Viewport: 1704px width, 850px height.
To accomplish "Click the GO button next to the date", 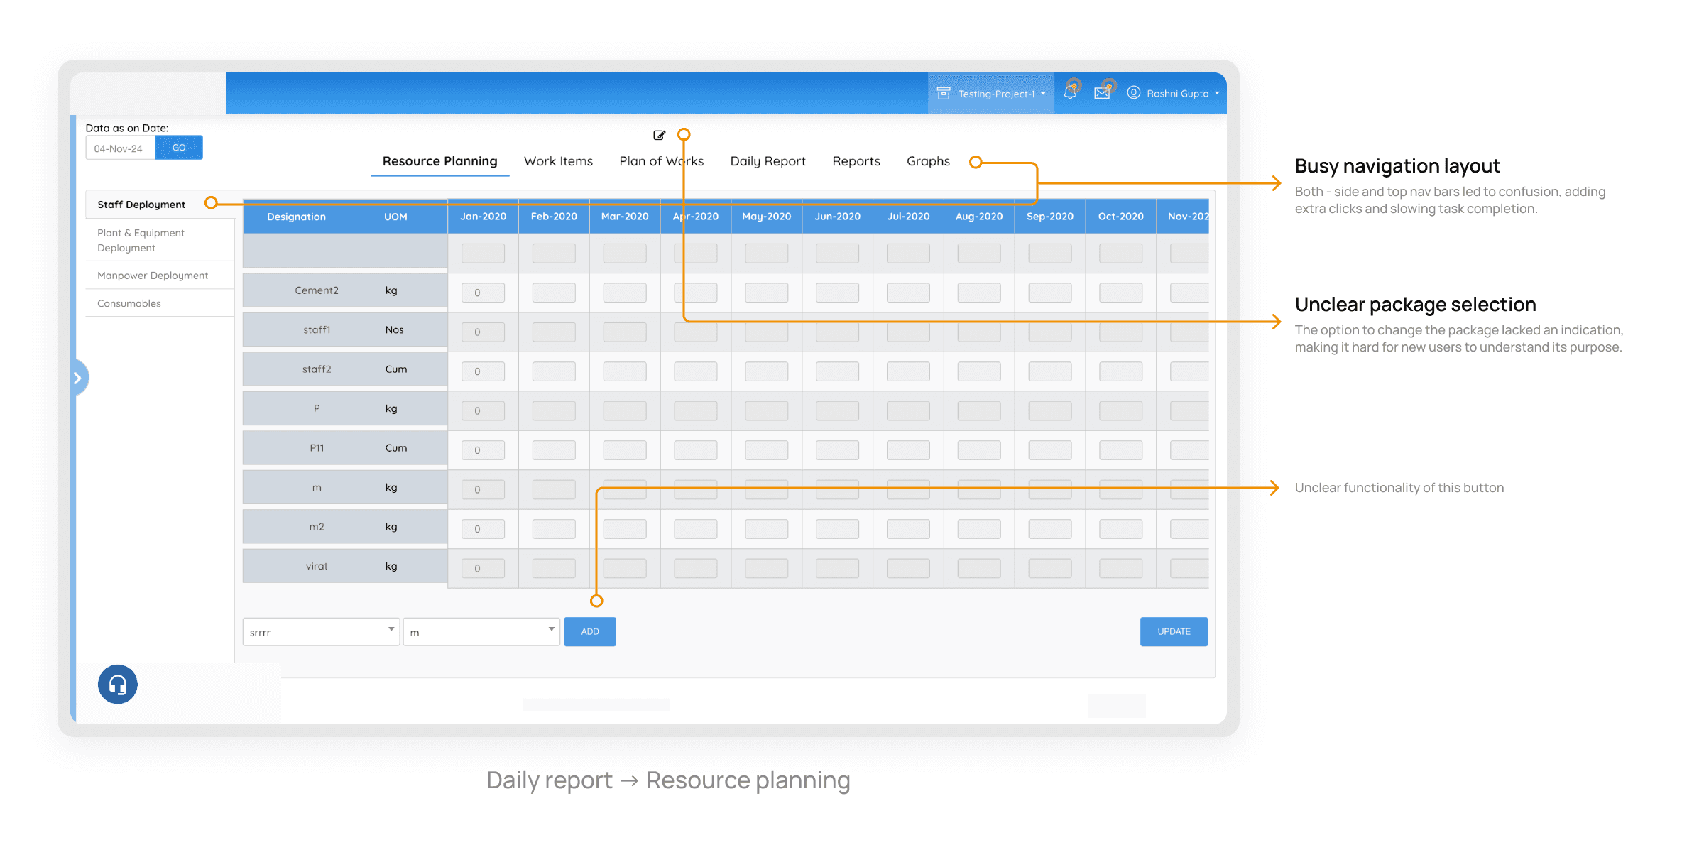I will [x=179, y=148].
